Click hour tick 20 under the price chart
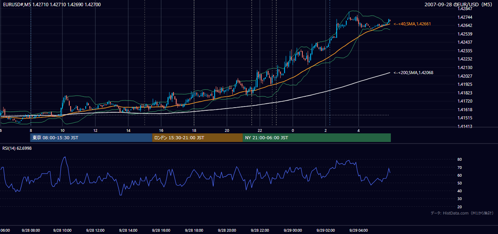Screen dimensions: 498x234 227,130
